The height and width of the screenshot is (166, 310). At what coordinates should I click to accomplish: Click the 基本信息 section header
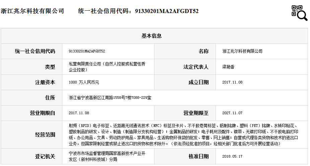click(x=151, y=36)
